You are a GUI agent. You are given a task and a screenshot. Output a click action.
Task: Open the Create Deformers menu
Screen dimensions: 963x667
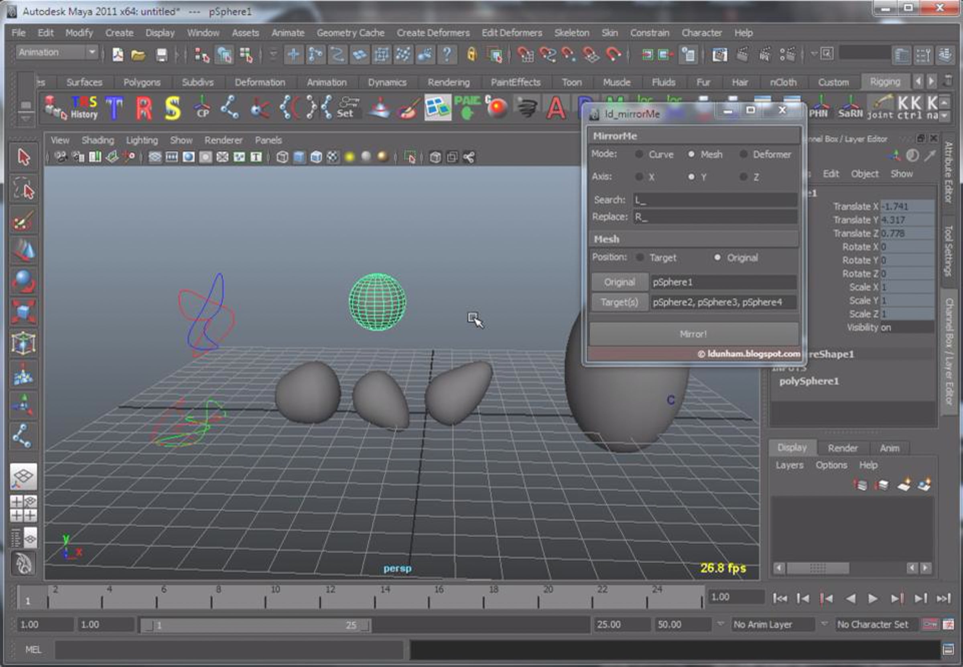pyautogui.click(x=433, y=32)
